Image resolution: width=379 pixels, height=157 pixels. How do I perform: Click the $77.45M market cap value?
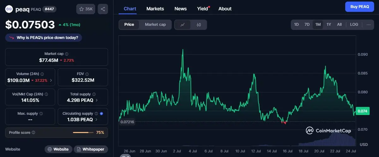[48, 60]
